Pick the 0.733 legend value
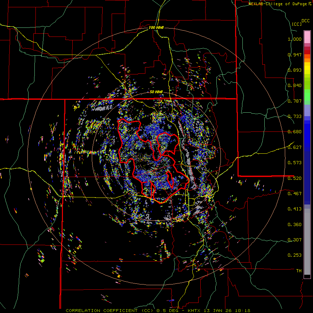 295,117
